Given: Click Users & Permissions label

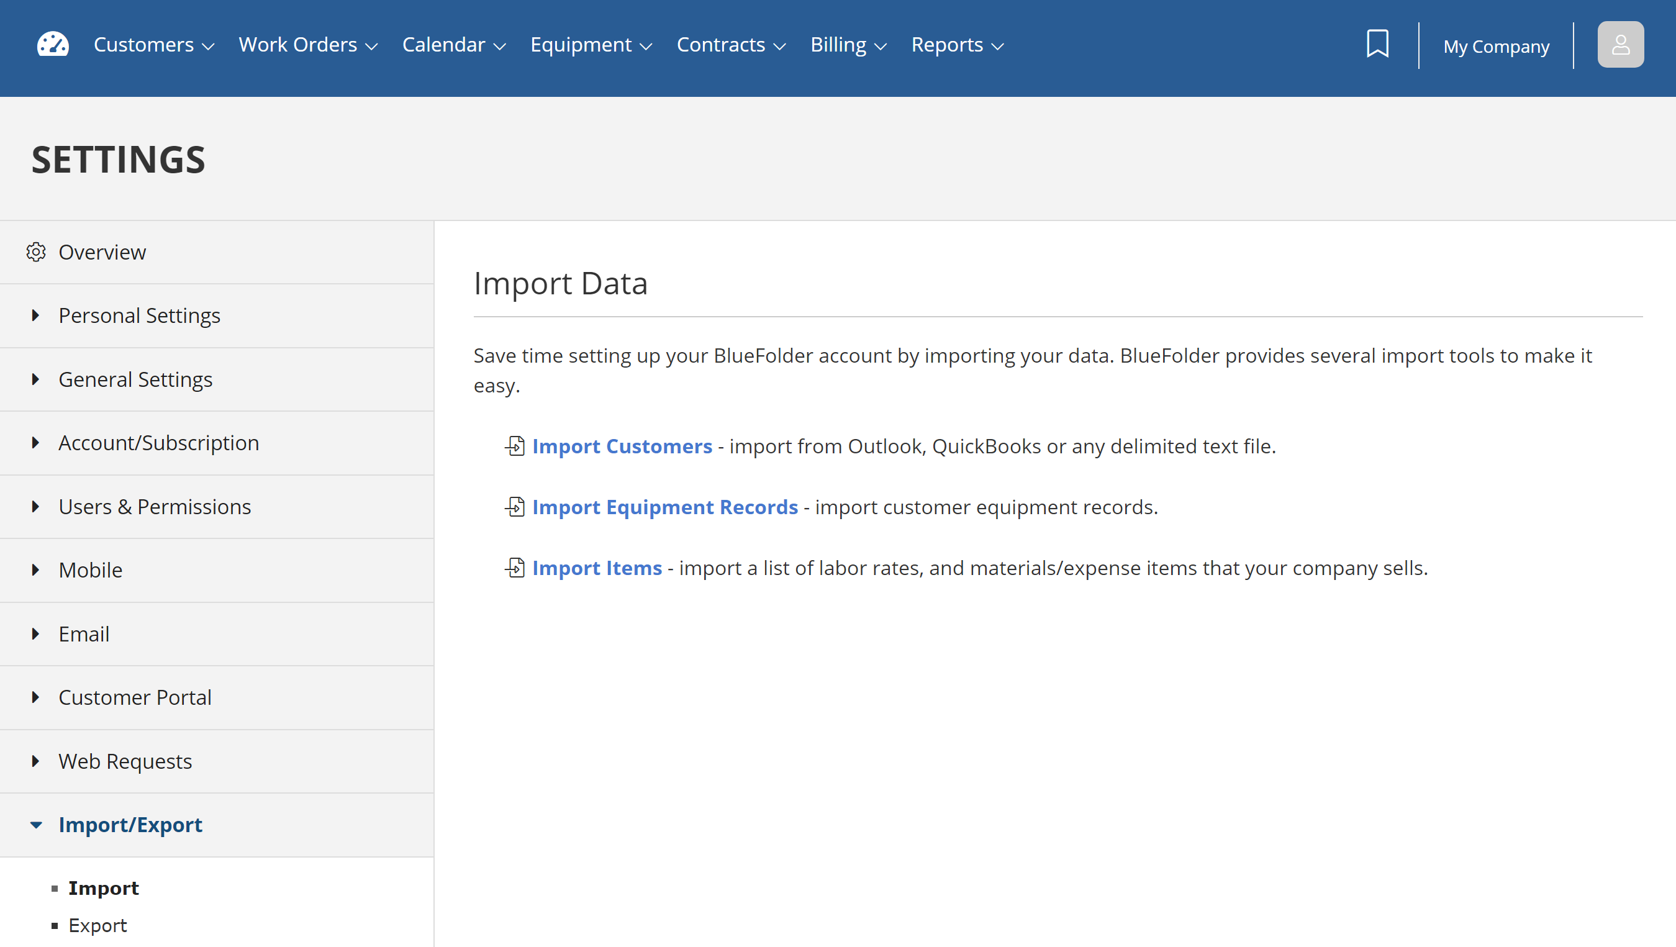Looking at the screenshot, I should 154,507.
